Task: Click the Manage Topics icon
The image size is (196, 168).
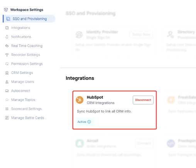Action: pyautogui.click(x=7, y=100)
